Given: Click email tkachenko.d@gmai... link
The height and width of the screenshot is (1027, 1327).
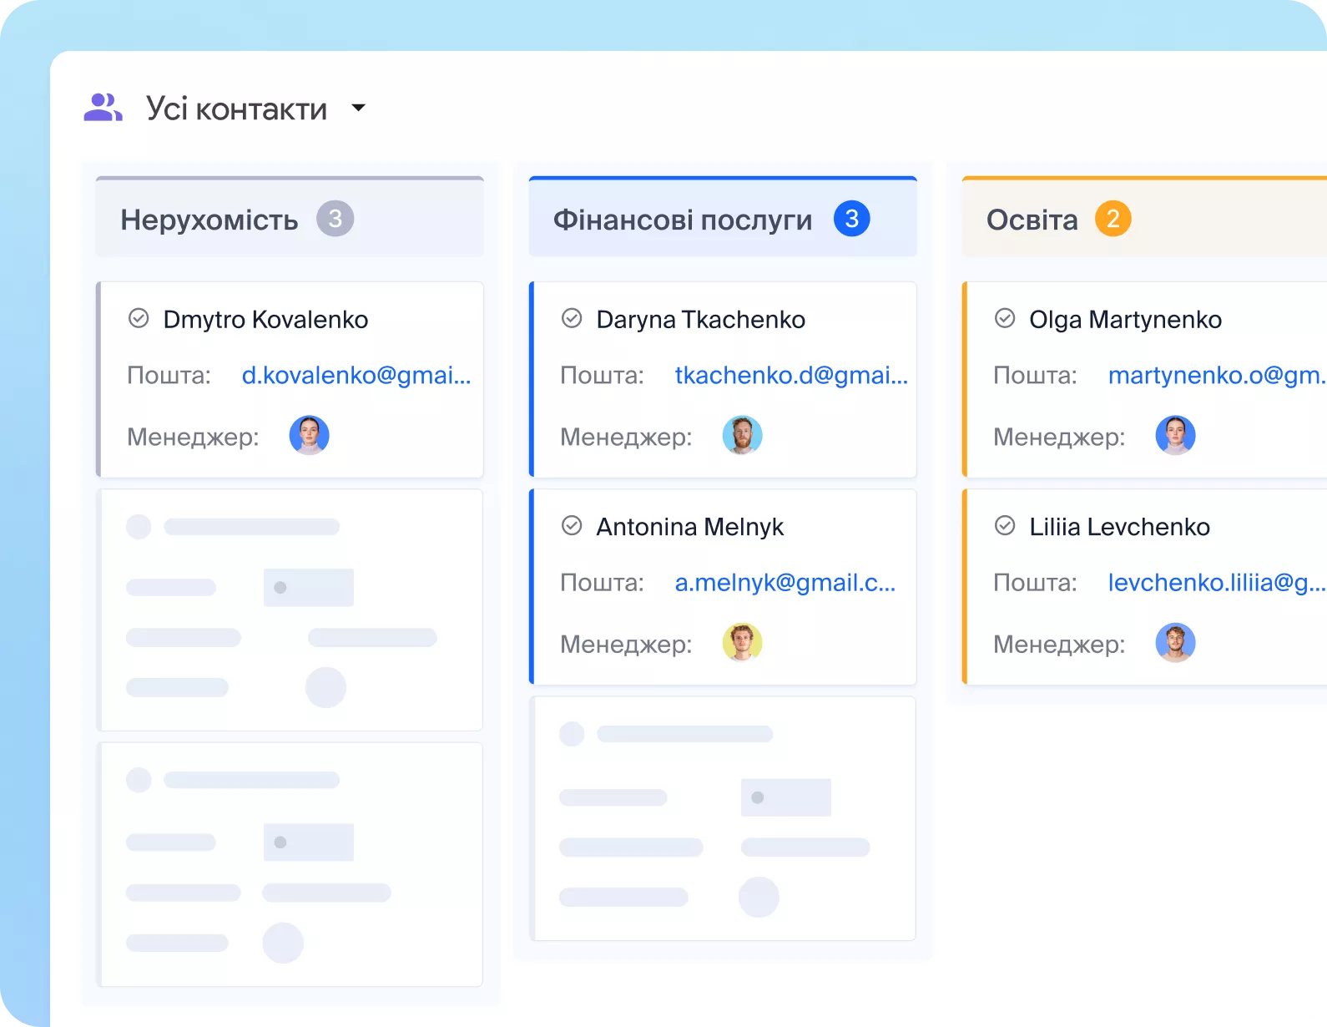Looking at the screenshot, I should click(791, 376).
